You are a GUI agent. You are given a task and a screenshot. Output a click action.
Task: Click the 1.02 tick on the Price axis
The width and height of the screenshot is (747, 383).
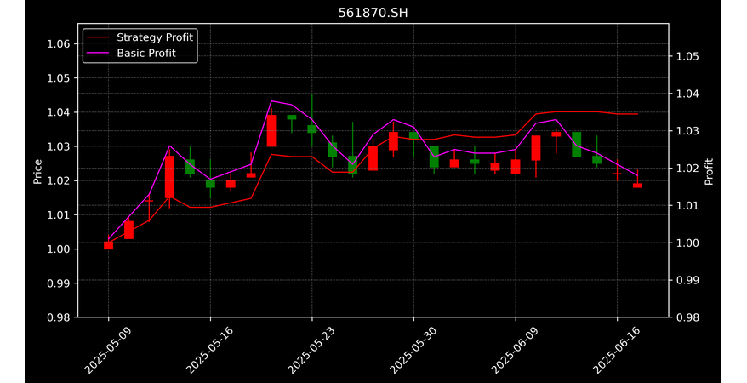[59, 181]
